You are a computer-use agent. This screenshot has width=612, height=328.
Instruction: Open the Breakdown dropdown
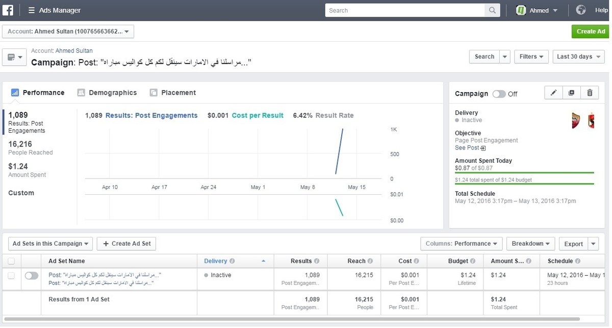530,244
